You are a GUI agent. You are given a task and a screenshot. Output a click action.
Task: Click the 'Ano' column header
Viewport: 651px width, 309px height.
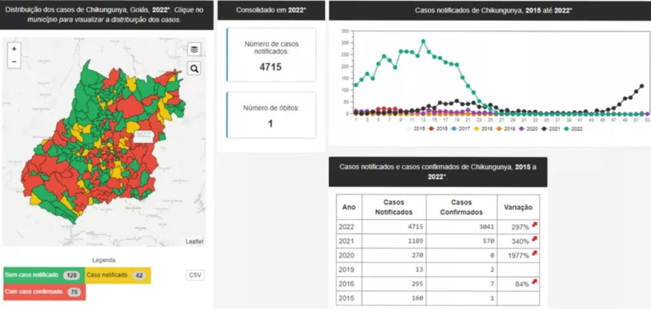pyautogui.click(x=349, y=207)
